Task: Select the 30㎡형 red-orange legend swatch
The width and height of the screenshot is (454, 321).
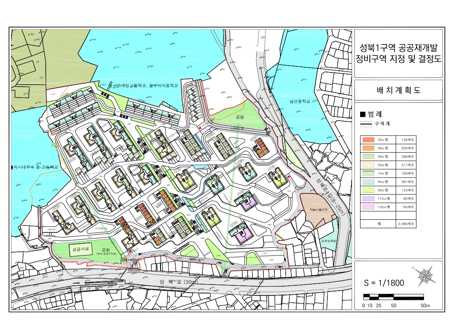Action: (368, 140)
